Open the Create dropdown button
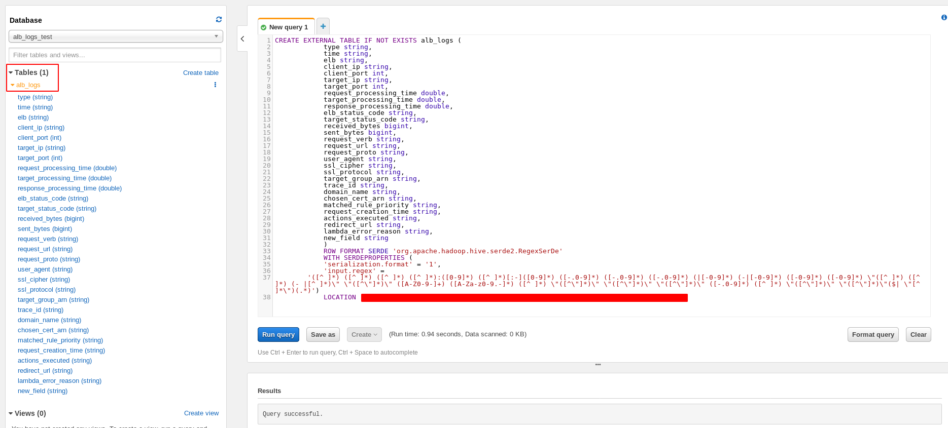The width and height of the screenshot is (948, 428). click(x=364, y=334)
